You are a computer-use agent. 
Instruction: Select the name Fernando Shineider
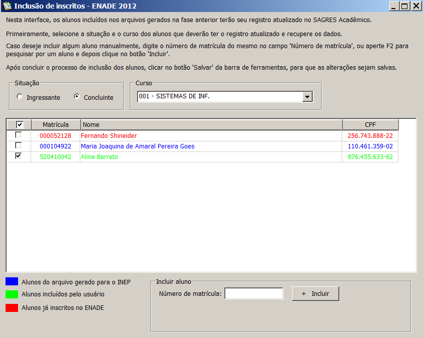pyautogui.click(x=109, y=135)
